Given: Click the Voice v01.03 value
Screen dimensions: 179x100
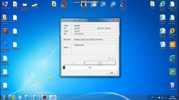Looking at the screenshot, I should tap(77, 31).
